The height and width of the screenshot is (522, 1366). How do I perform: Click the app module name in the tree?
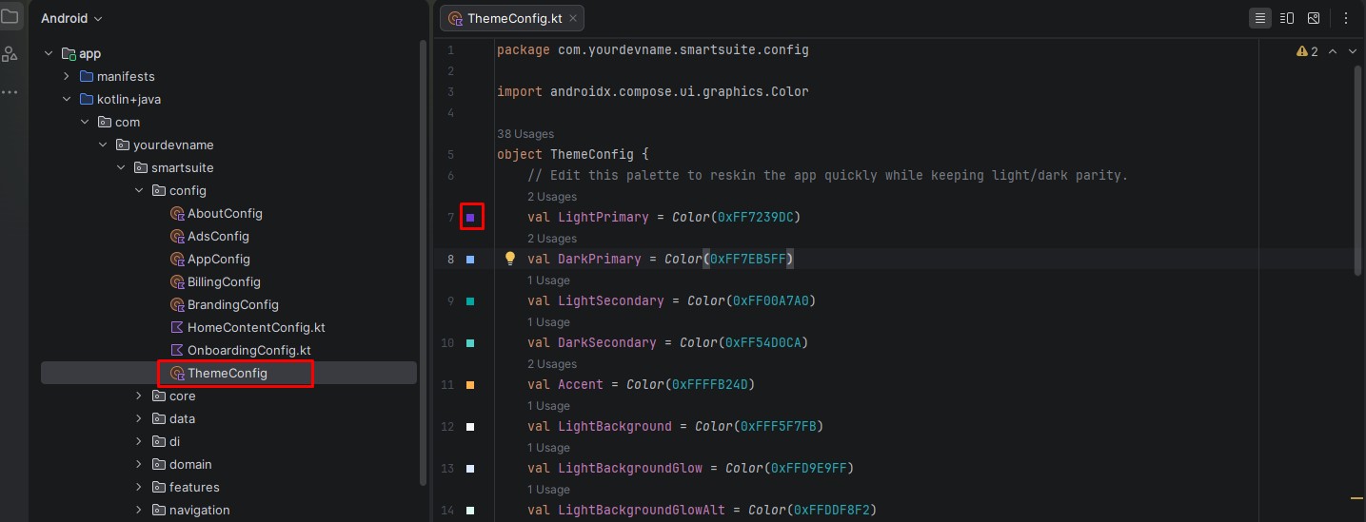click(x=89, y=54)
